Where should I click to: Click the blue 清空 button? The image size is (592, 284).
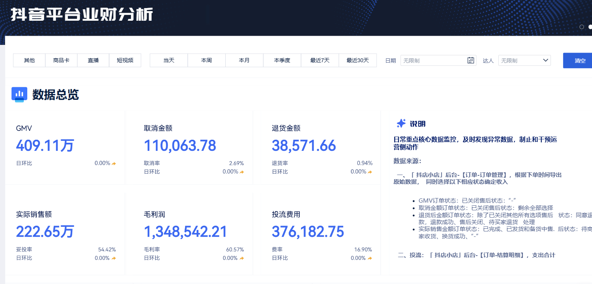coord(578,61)
